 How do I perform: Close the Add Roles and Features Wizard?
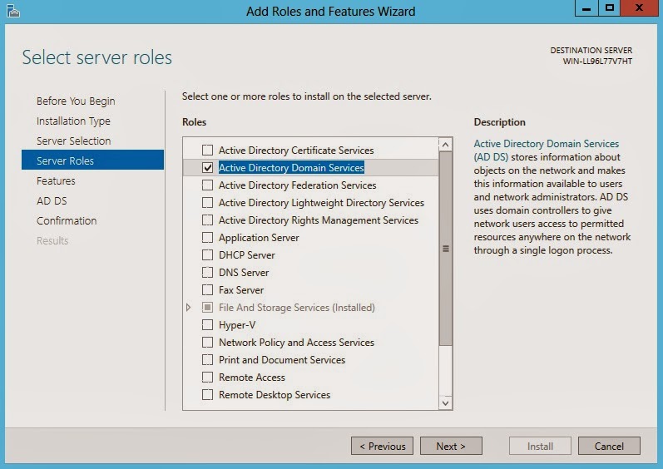[639, 8]
